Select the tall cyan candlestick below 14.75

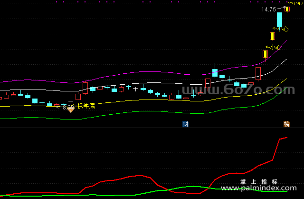[279, 20]
